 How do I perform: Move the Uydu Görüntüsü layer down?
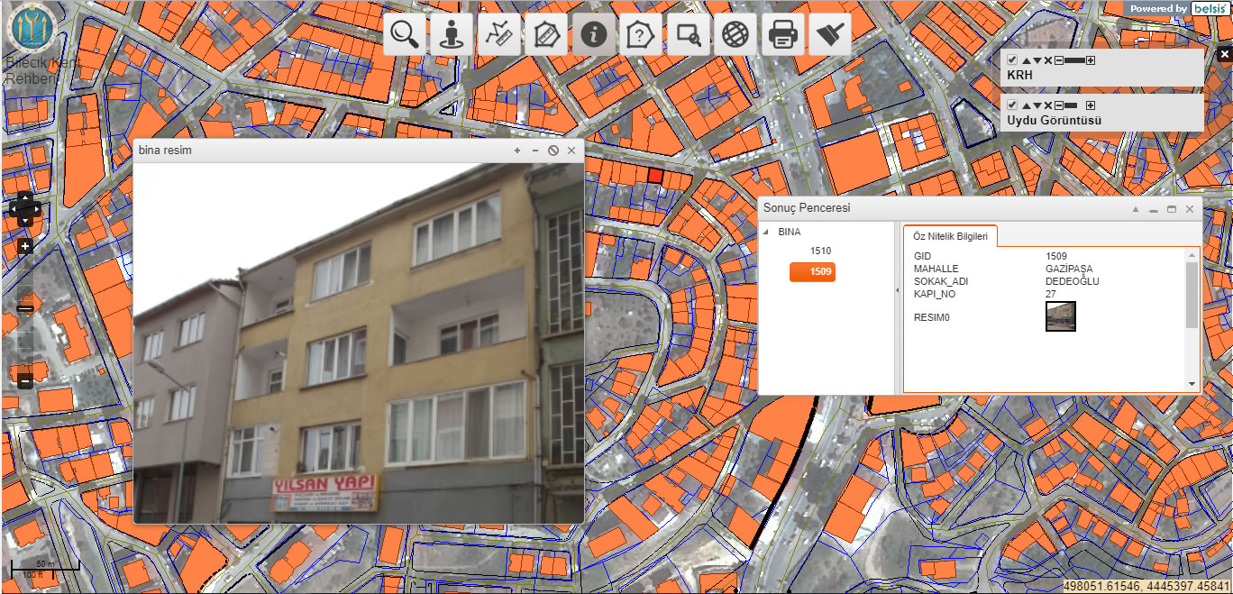click(1037, 105)
